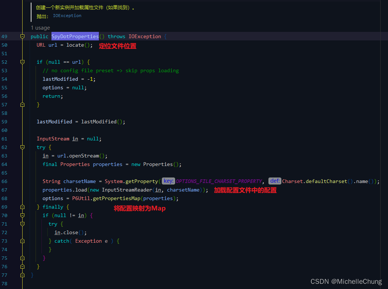Viewport: 388px width, 289px height.
Task: Click the fold icon next to if (null != in)
Action: coord(22,215)
